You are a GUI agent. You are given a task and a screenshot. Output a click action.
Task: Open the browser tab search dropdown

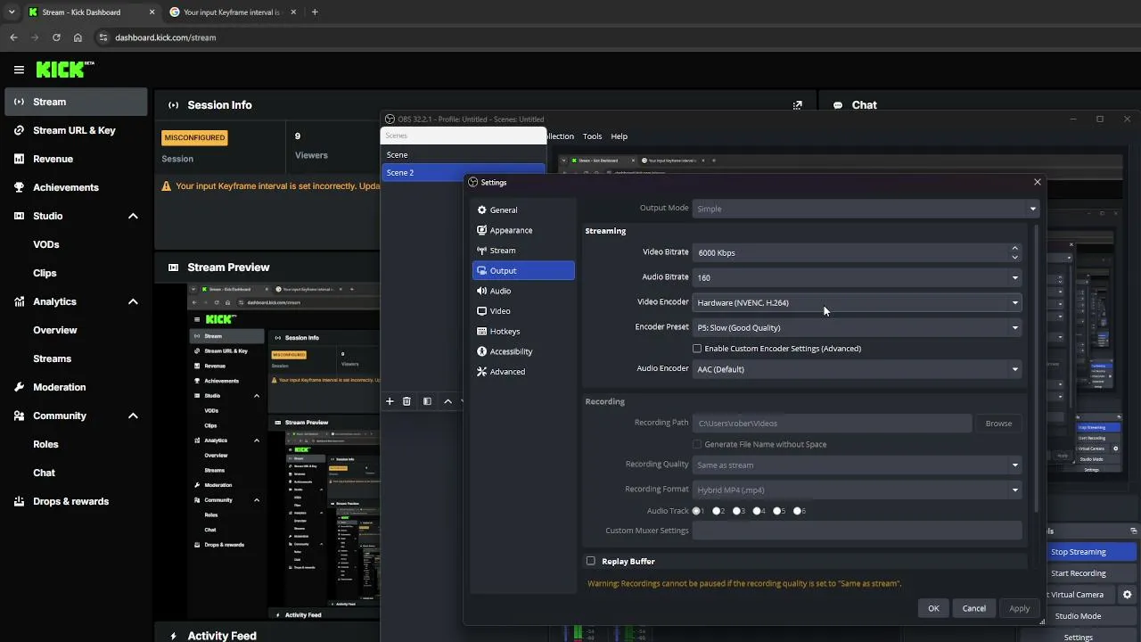[12, 12]
